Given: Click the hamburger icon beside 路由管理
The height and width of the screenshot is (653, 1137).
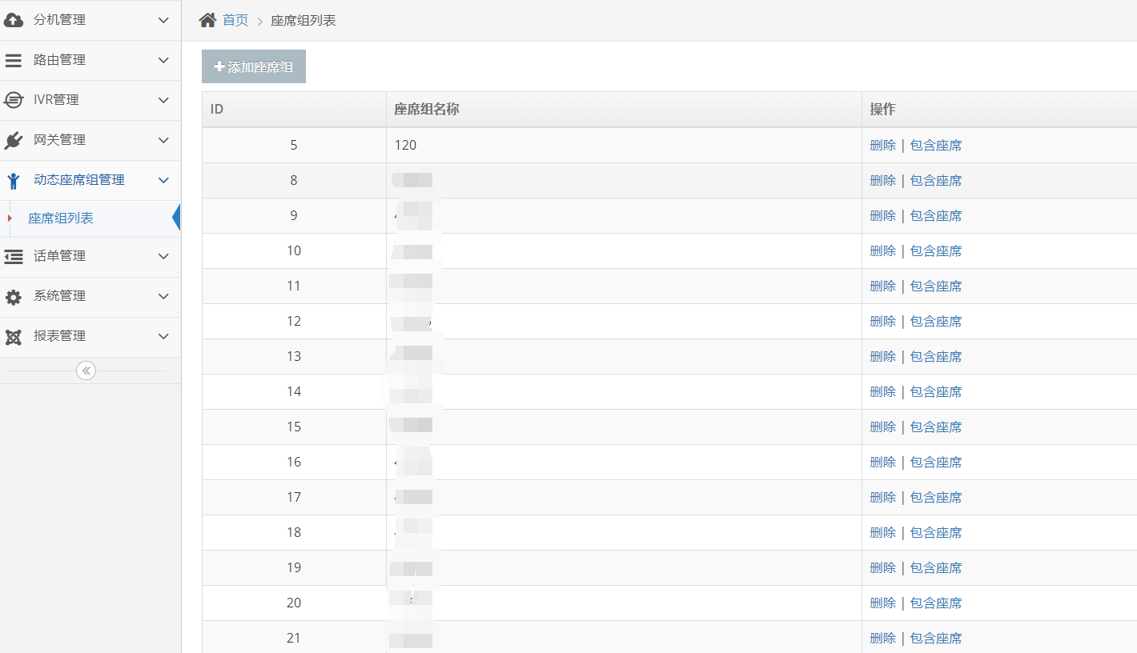Looking at the screenshot, I should point(14,60).
